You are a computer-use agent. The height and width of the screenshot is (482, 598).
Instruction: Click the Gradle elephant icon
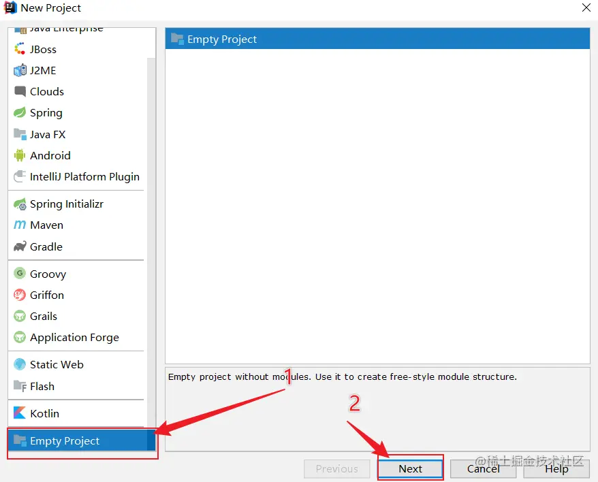click(20, 246)
